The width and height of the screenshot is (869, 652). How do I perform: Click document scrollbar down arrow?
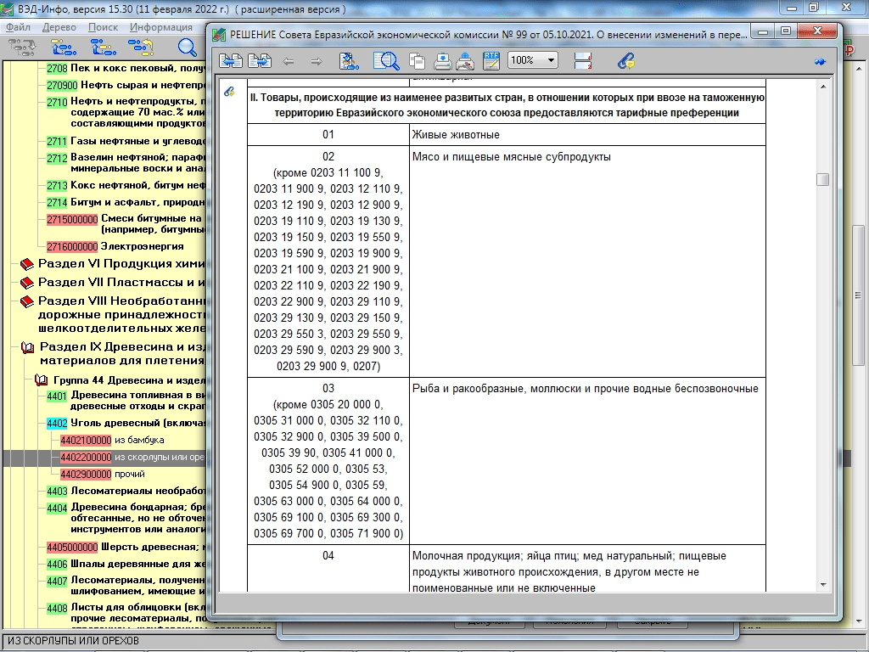coord(823,584)
